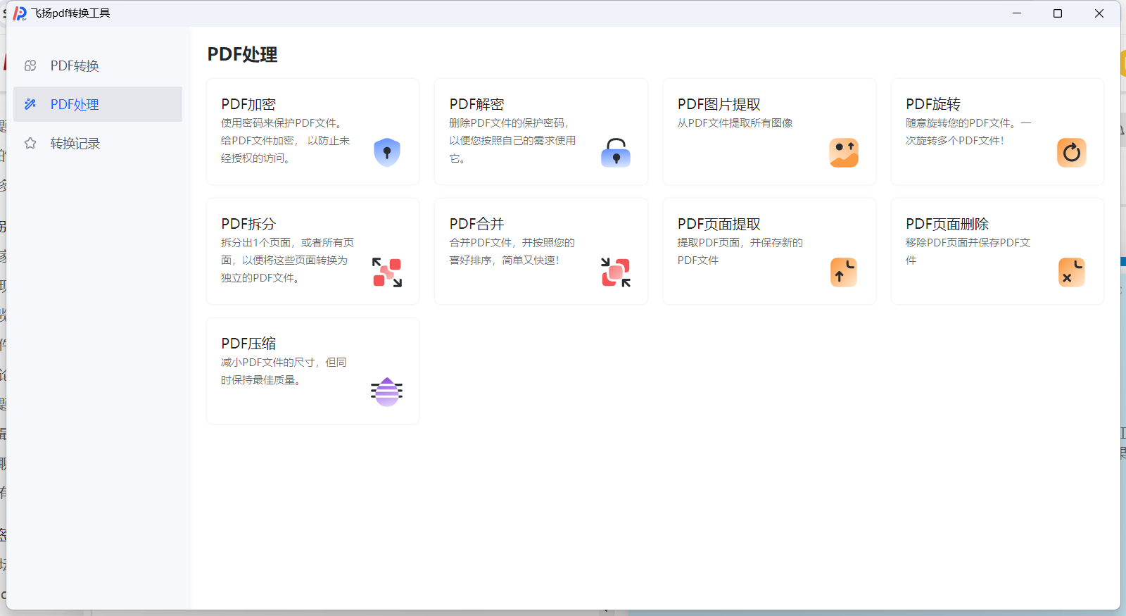Open the PDF合并 card title
Image resolution: width=1126 pixels, height=616 pixels.
[476, 224]
